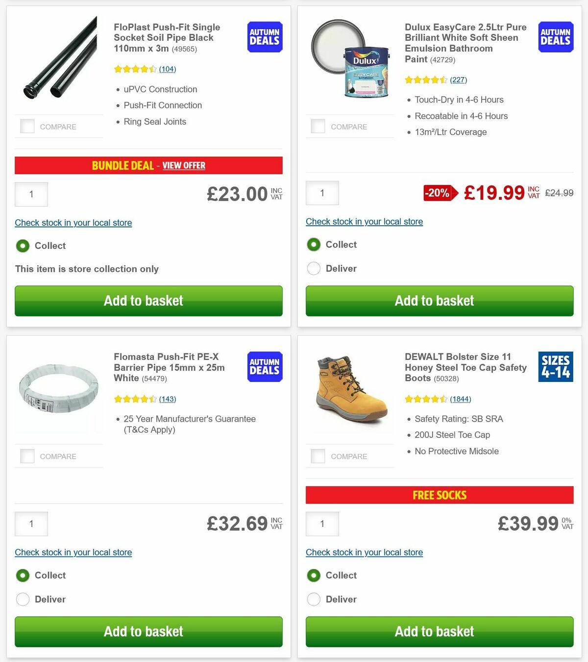This screenshot has height=662, width=588.
Task: Click the Autumn Deals badge on Flomasta barrier pipe
Action: (264, 366)
